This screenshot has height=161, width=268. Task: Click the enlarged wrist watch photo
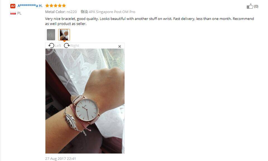coord(85,101)
